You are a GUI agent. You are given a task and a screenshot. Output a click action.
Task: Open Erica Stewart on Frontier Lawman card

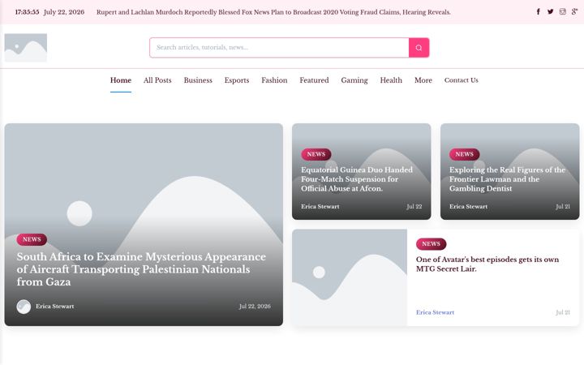(468, 206)
